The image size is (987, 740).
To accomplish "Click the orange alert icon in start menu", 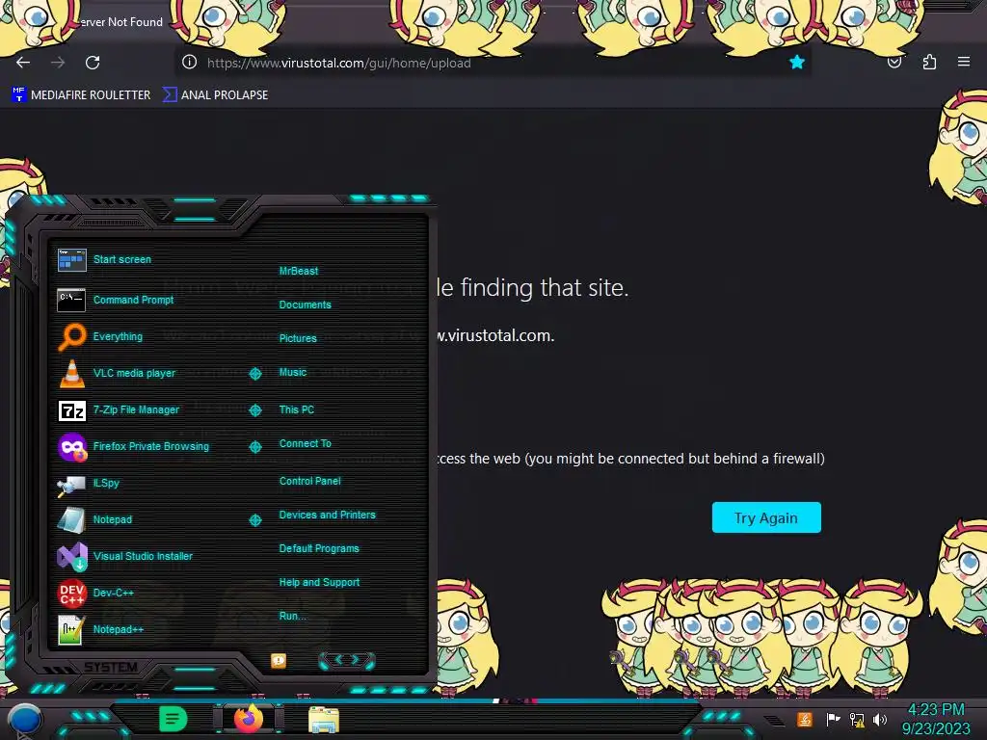I will (x=279, y=660).
